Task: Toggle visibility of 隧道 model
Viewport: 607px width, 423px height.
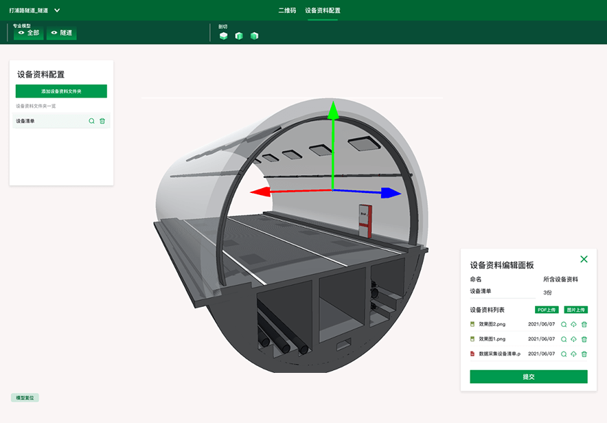Action: [61, 33]
